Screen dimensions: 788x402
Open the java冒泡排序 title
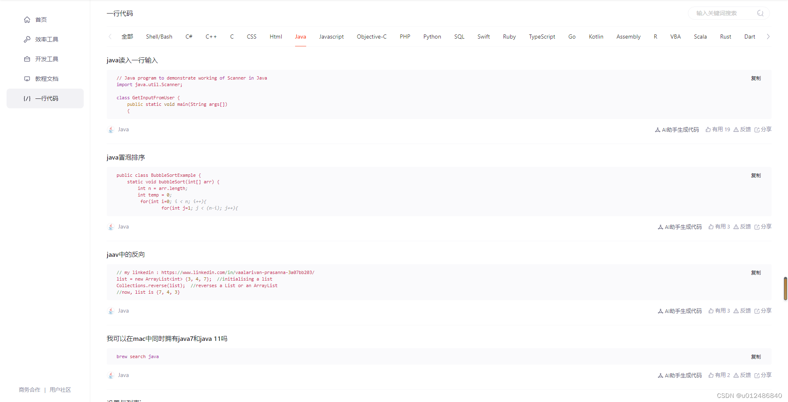point(126,158)
